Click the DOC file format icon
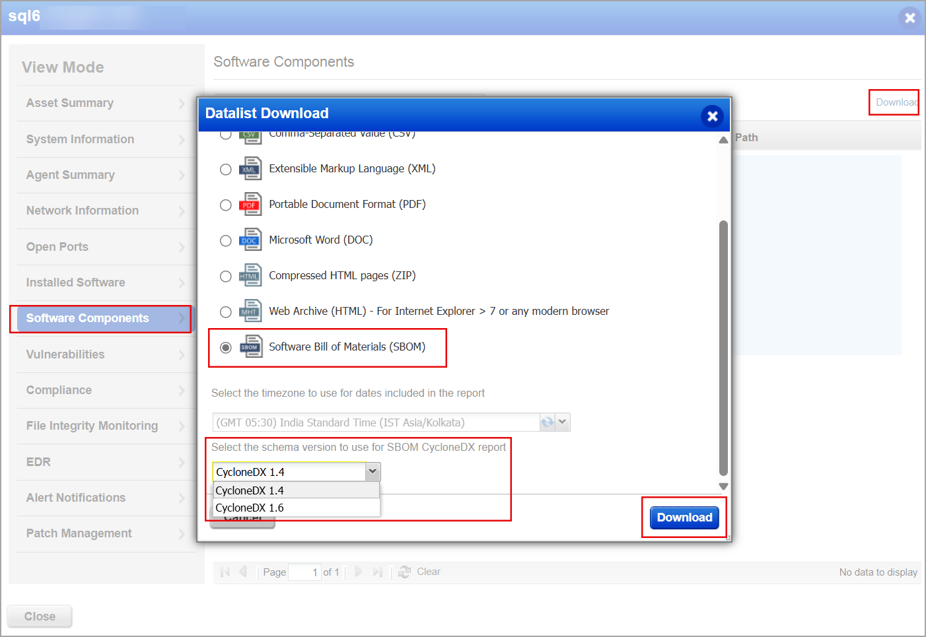The height and width of the screenshot is (637, 926). coord(250,240)
